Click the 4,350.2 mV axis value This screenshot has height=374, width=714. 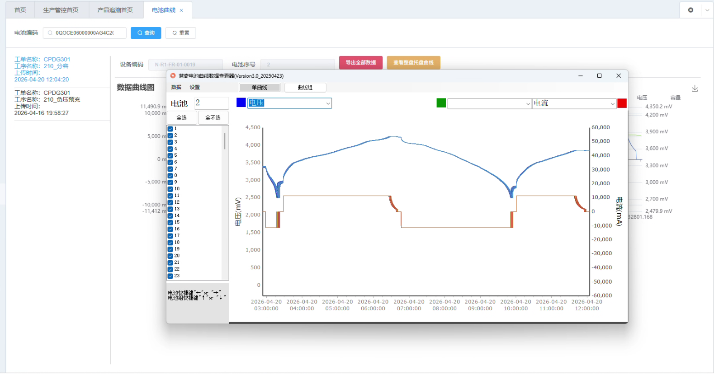click(x=658, y=107)
